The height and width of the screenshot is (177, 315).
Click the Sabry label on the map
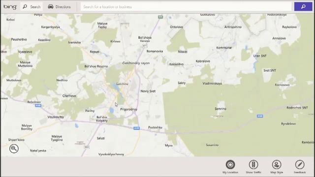tap(182, 83)
